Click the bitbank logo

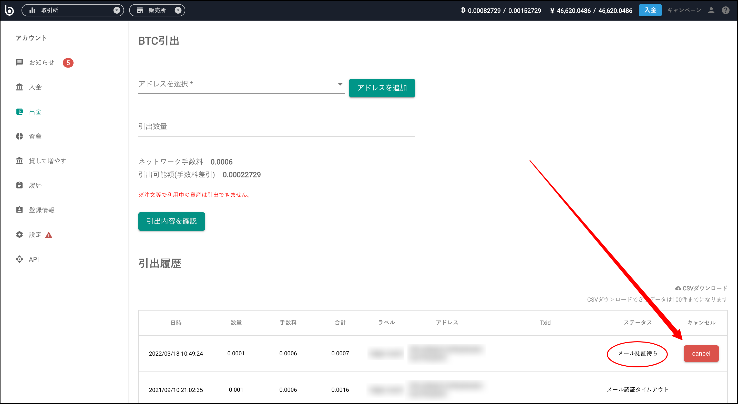point(9,10)
